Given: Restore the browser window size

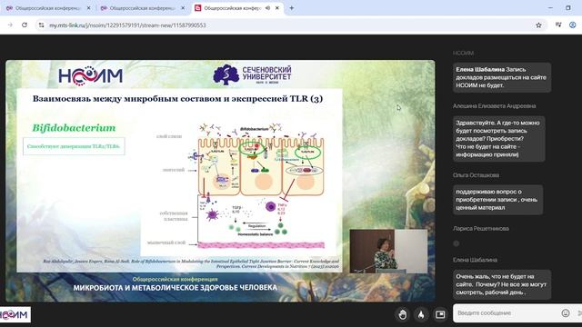Looking at the screenshot, I should click(568, 8).
